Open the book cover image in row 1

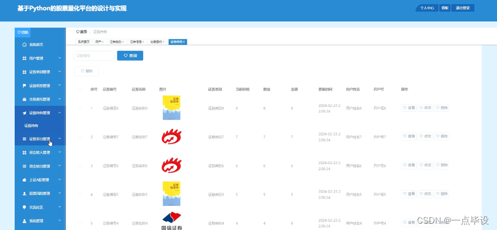(172, 108)
